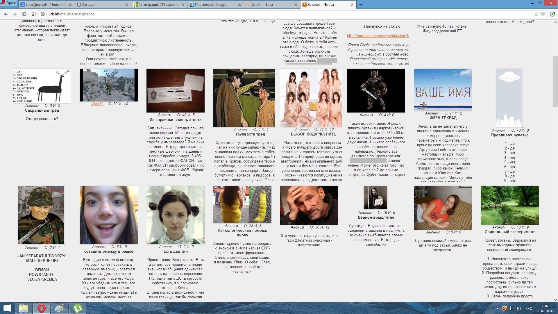Click add-to-Speed-Dial grid icon in address bar
Screen dimensions: 558x314
pos(536,14)
